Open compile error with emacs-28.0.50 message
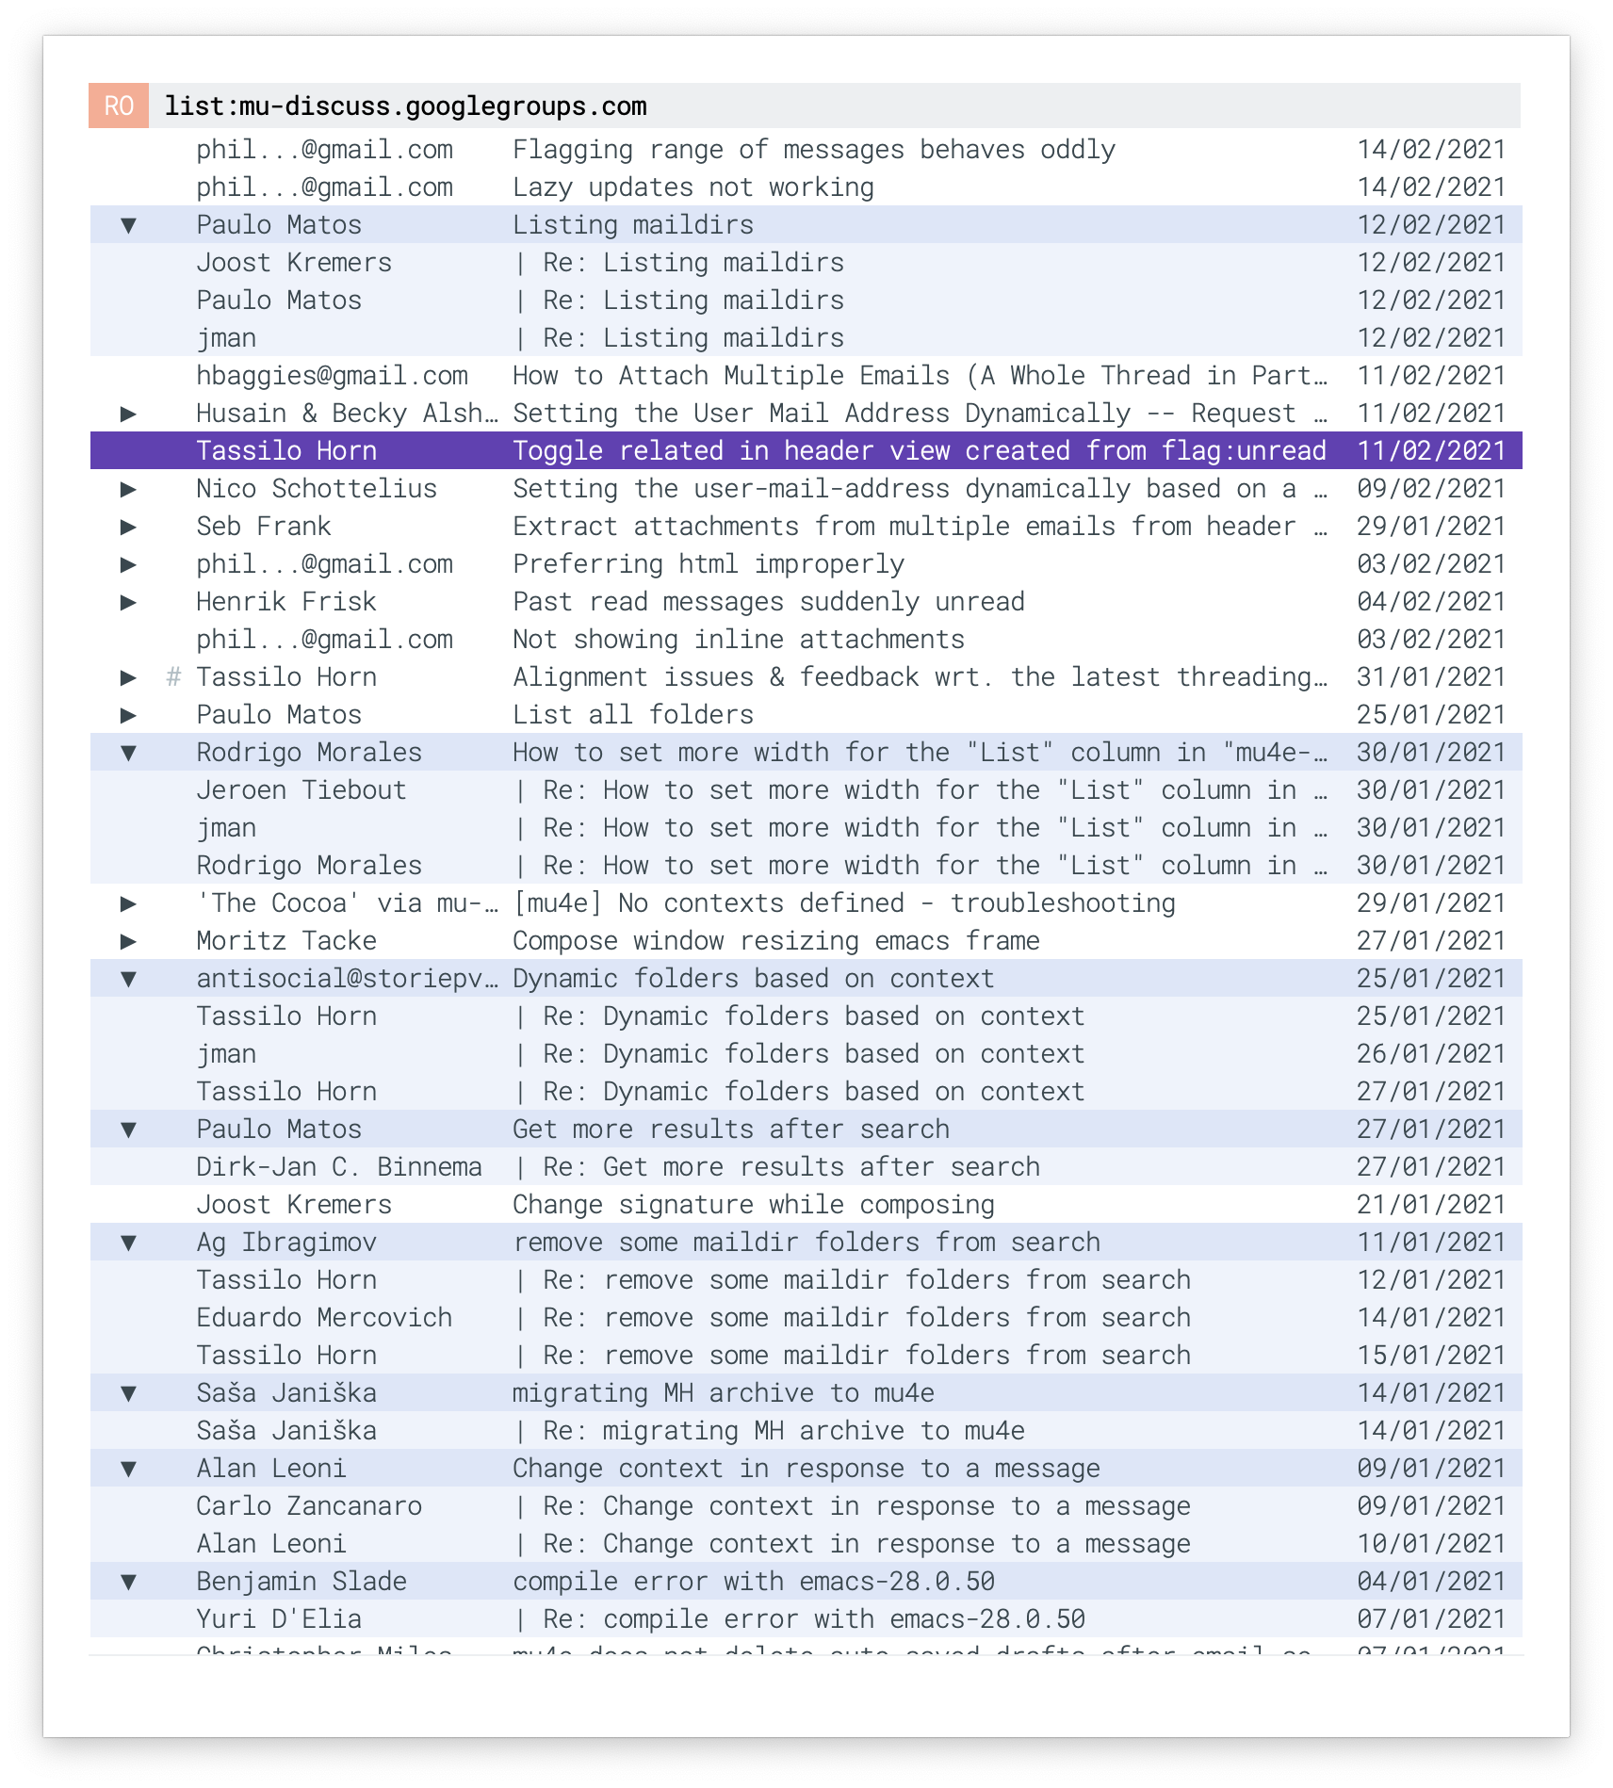1613x1788 pixels. click(x=806, y=1582)
